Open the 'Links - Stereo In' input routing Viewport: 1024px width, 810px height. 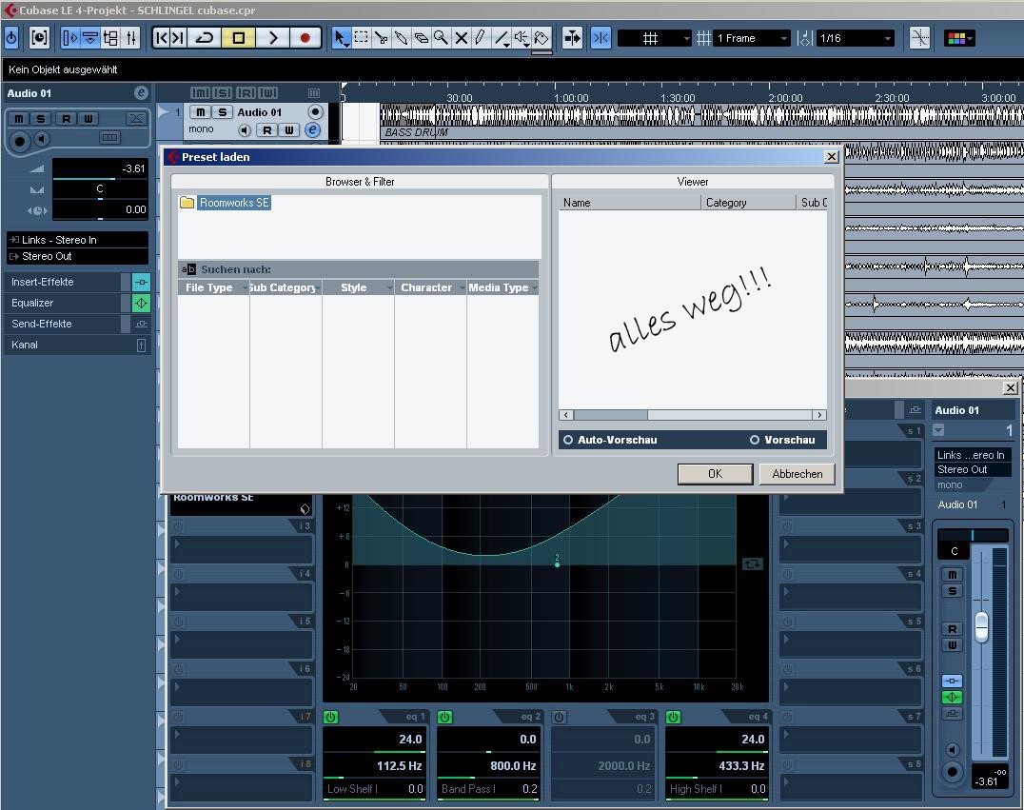78,240
